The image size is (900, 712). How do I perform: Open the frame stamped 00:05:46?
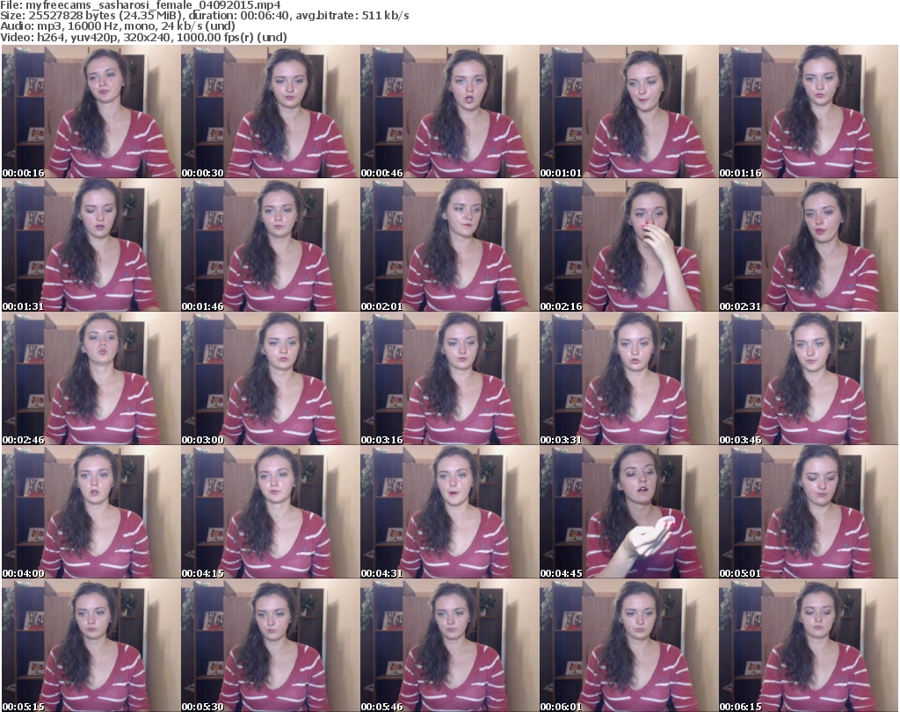pos(449,646)
